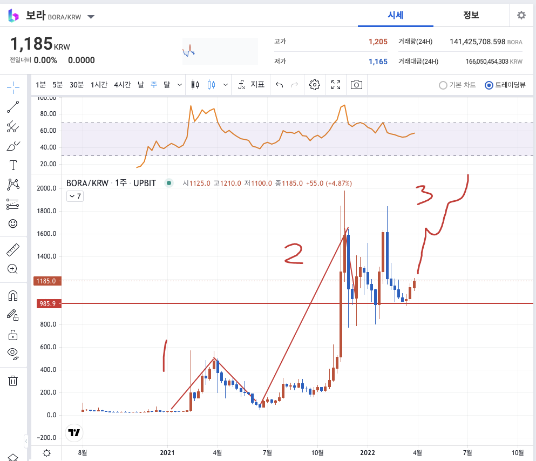Activate the zoom in tool
The height and width of the screenshot is (461, 536).
click(x=13, y=269)
